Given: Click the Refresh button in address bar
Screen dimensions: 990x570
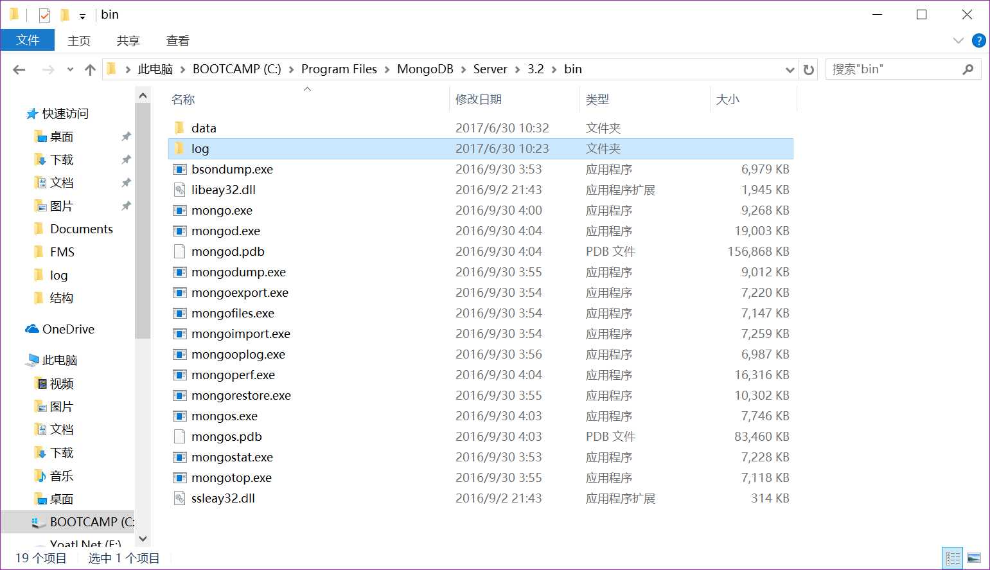Looking at the screenshot, I should [809, 69].
